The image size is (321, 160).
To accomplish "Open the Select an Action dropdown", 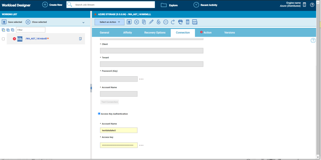I will pyautogui.click(x=110, y=22).
